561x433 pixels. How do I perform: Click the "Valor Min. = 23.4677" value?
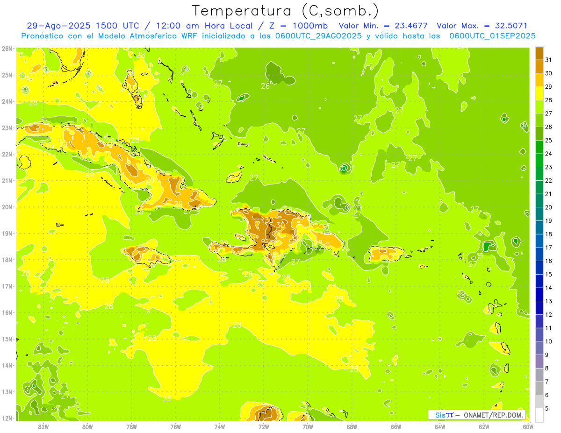(383, 26)
